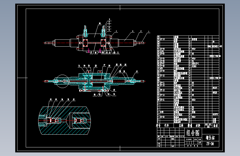Select part code ZY-01 in parts list
The width and height of the screenshot is (240, 156).
[x=162, y=100]
